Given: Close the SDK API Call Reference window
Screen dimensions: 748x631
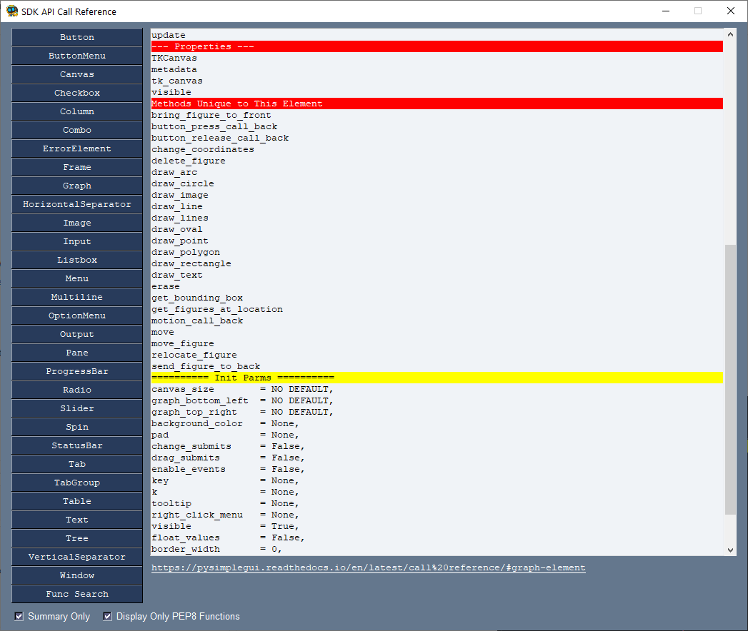Looking at the screenshot, I should [x=730, y=11].
